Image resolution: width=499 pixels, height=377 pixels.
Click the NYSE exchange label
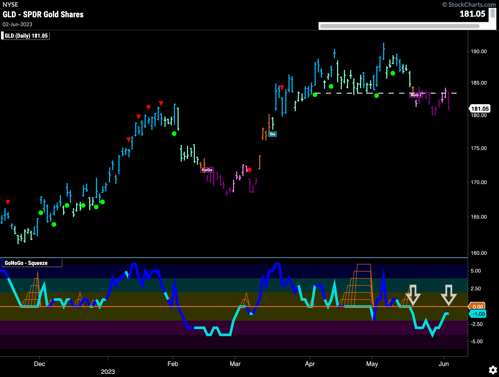tap(10, 5)
